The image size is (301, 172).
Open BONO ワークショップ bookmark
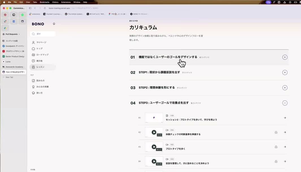139,14
